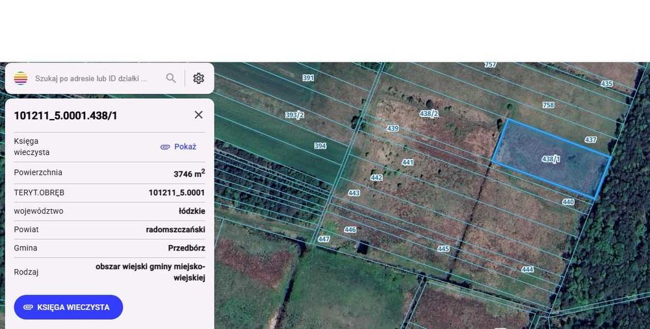650x329 pixels.
Task: Click the magnifier search icon
Action: (171, 78)
